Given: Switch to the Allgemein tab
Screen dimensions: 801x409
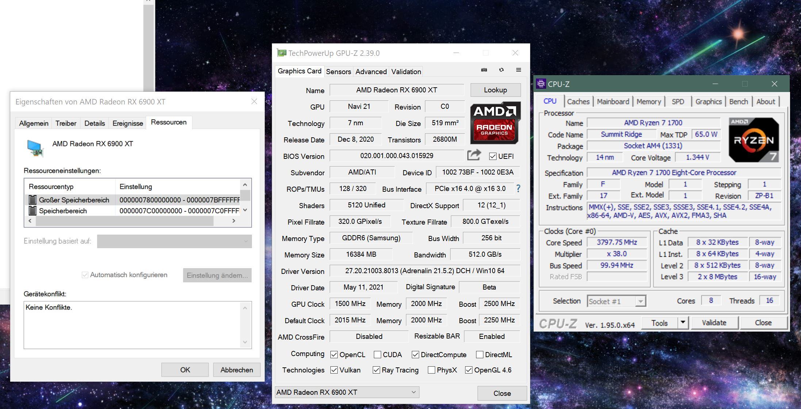Looking at the screenshot, I should point(34,123).
